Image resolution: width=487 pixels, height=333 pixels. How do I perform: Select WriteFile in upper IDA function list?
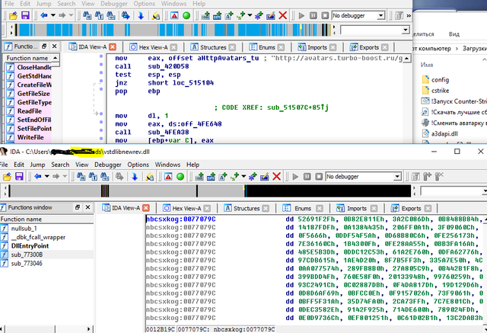pos(29,137)
